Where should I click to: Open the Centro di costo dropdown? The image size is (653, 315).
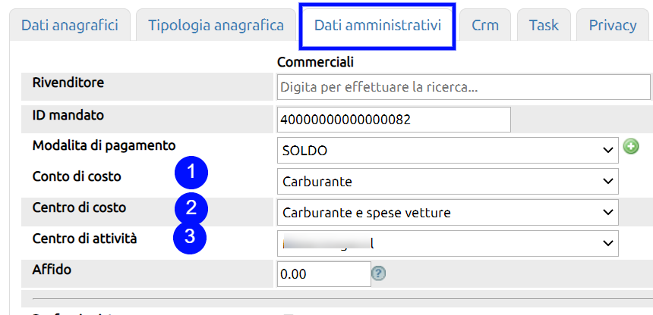coord(447,213)
